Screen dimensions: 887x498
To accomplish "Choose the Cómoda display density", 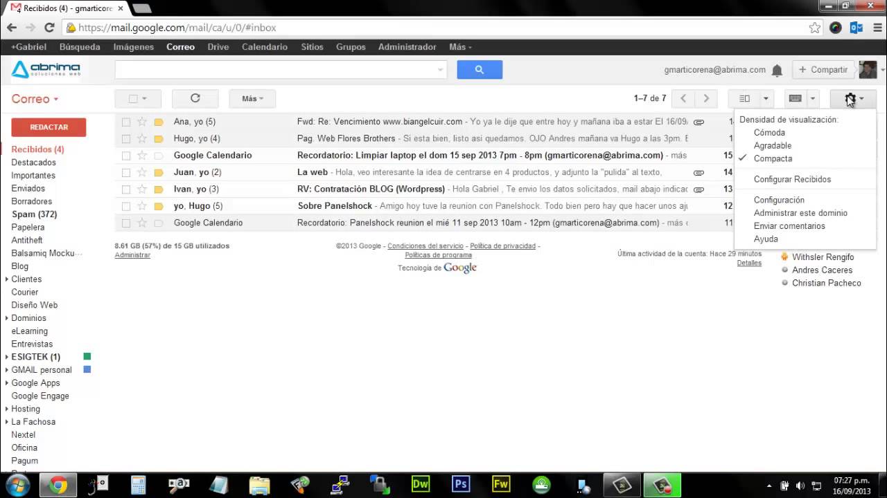I will 769,133.
